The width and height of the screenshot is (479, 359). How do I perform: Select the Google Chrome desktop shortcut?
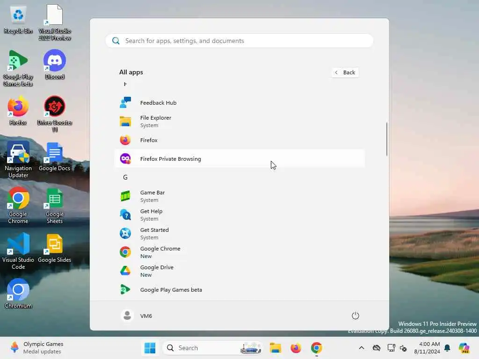point(18,206)
